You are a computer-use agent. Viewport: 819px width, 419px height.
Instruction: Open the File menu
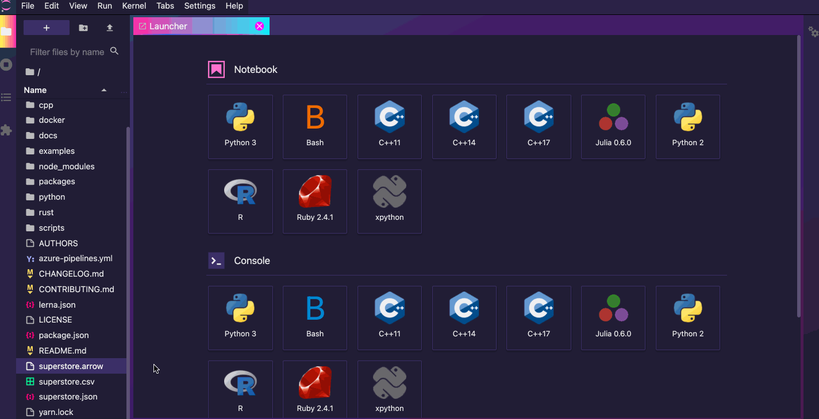tap(28, 6)
